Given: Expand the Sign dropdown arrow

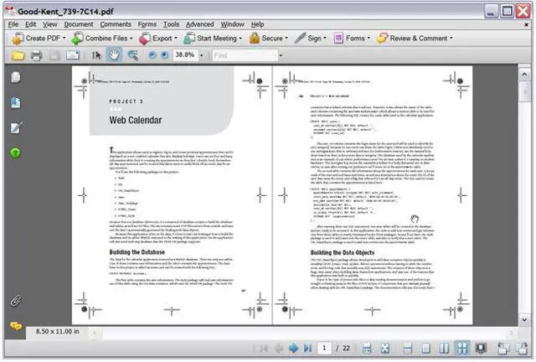Looking at the screenshot, I should pos(325,38).
